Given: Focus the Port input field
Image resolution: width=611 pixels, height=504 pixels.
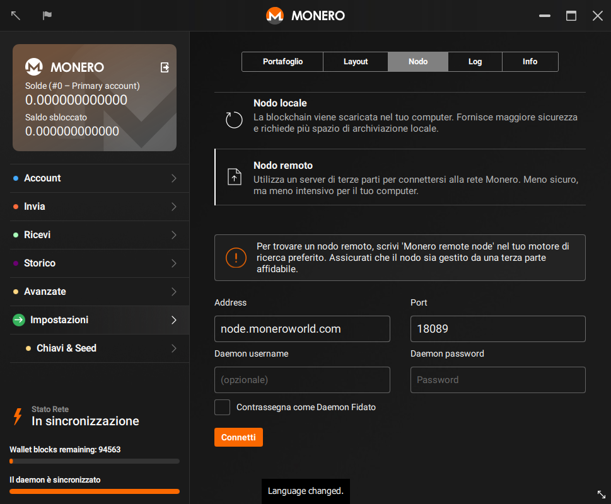Looking at the screenshot, I should tap(498, 329).
